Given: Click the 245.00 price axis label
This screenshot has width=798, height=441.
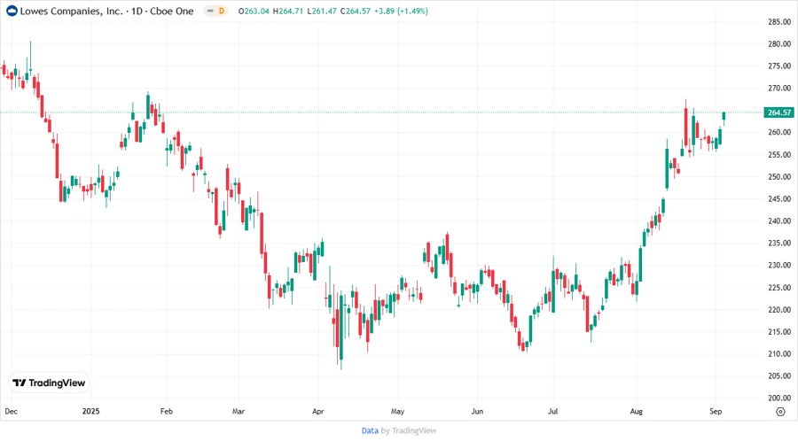Looking at the screenshot, I should [x=779, y=198].
